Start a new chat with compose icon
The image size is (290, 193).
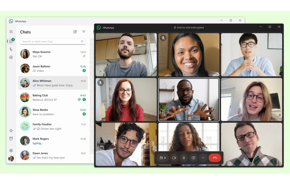point(75,32)
